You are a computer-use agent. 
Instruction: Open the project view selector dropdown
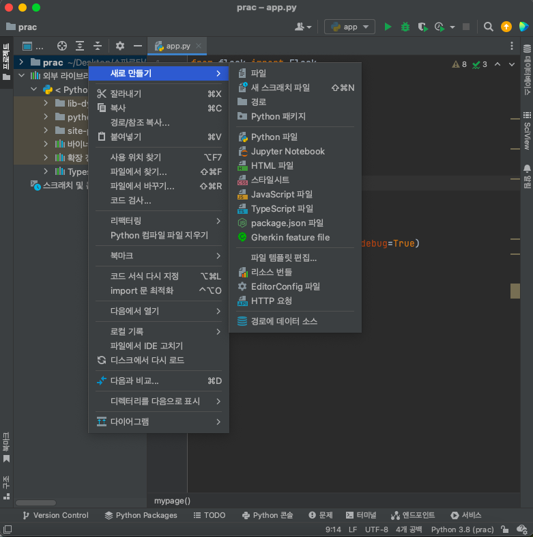pyautogui.click(x=33, y=46)
